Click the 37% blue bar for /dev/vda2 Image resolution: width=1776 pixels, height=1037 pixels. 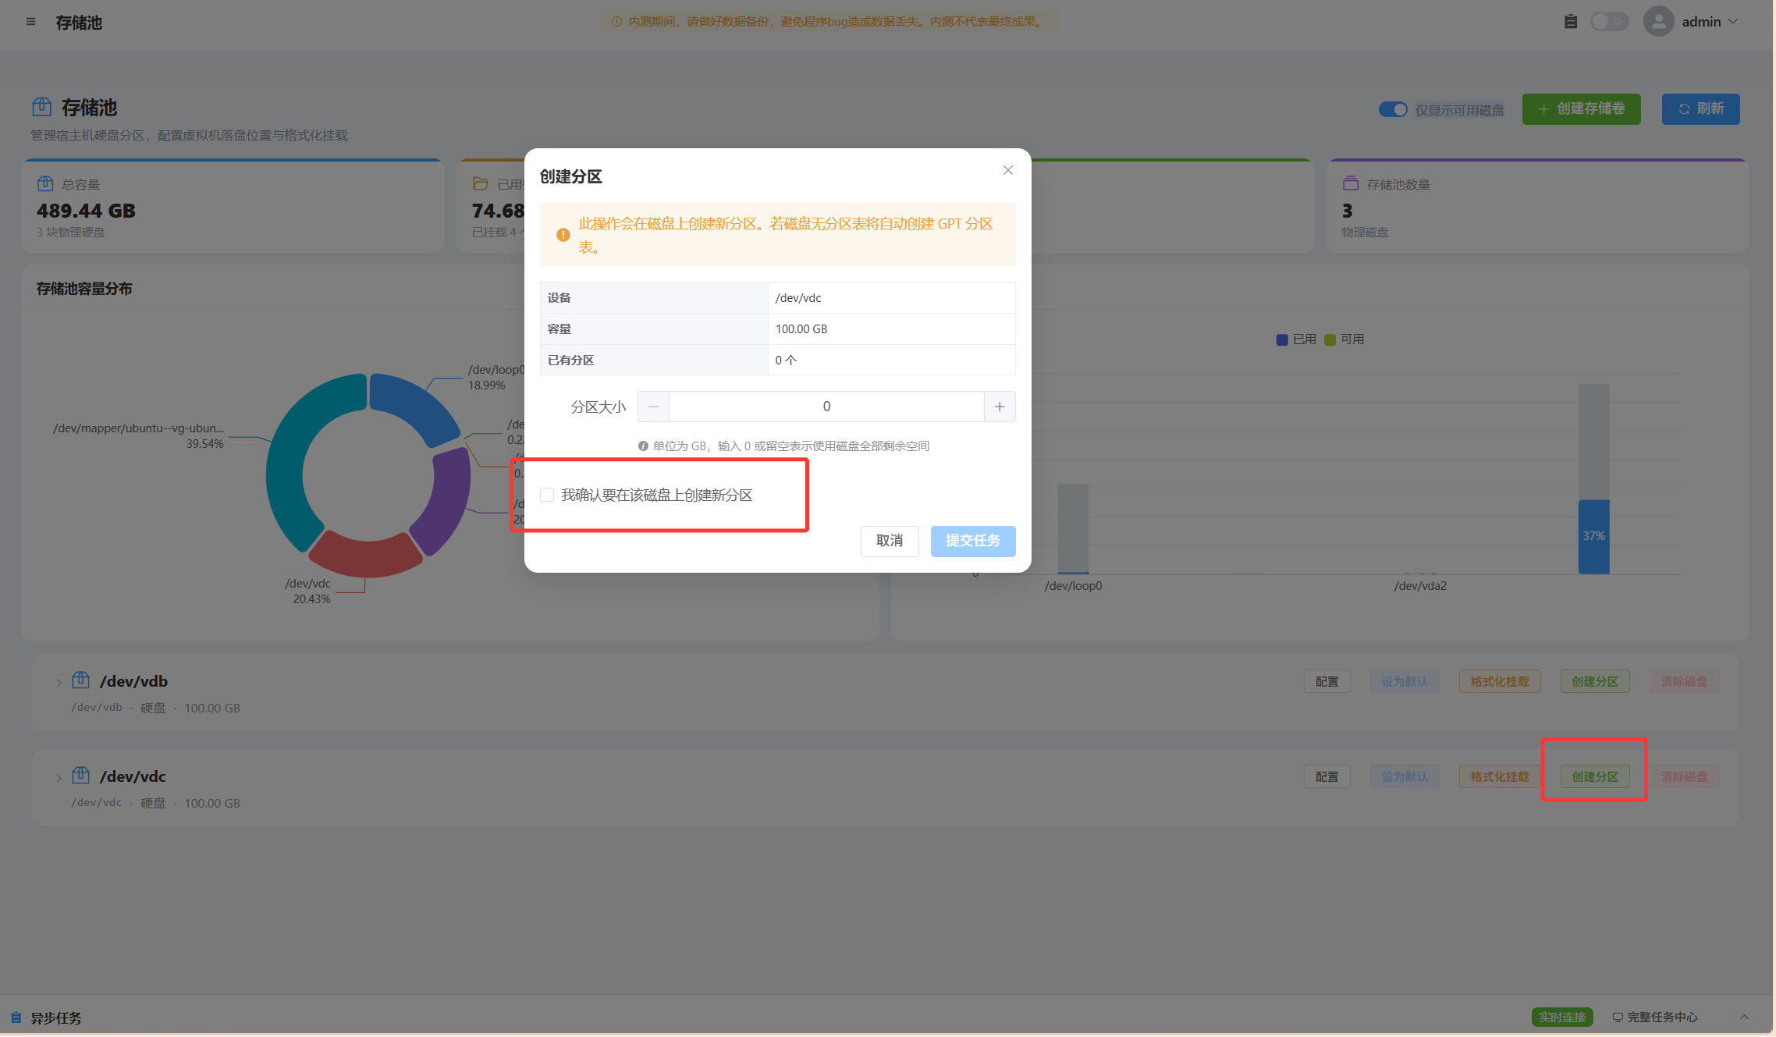[x=1593, y=537]
